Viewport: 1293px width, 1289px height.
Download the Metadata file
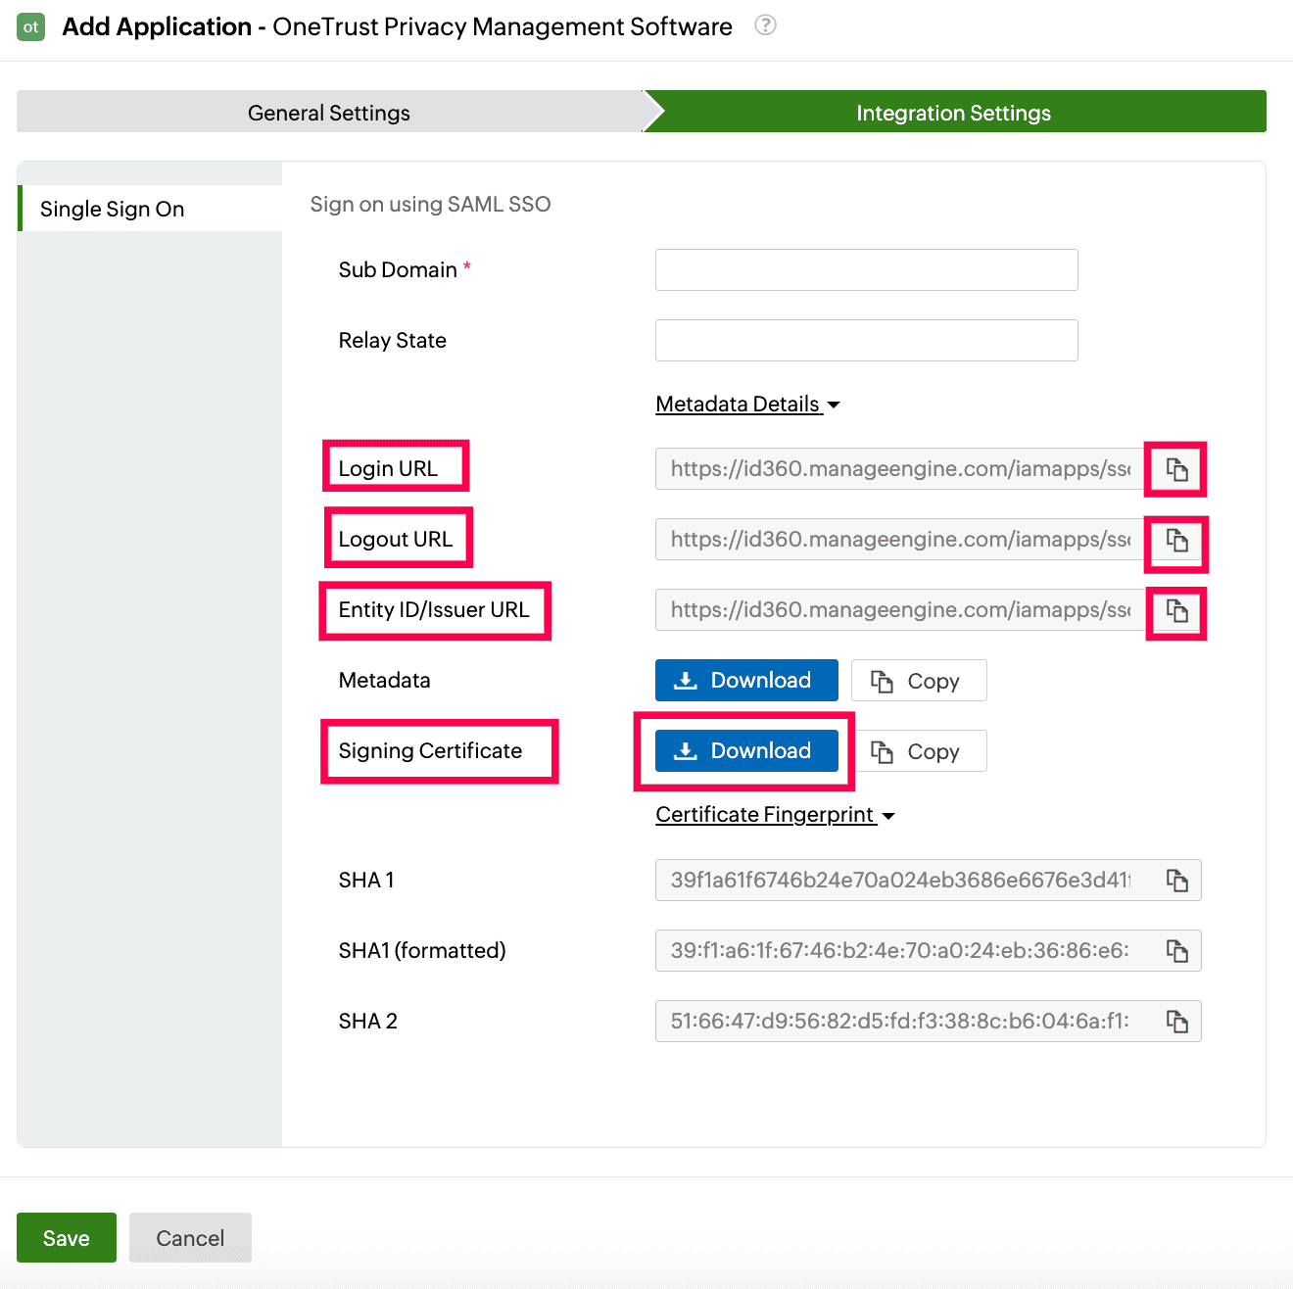(x=746, y=681)
